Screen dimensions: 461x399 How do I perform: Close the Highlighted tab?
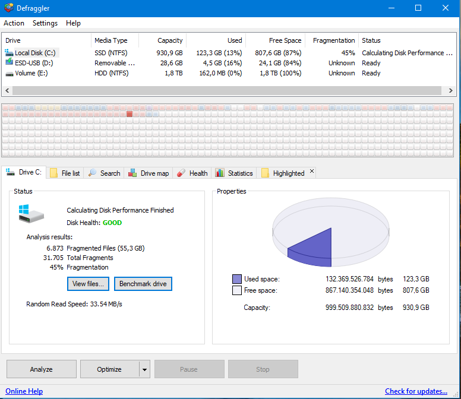click(312, 171)
